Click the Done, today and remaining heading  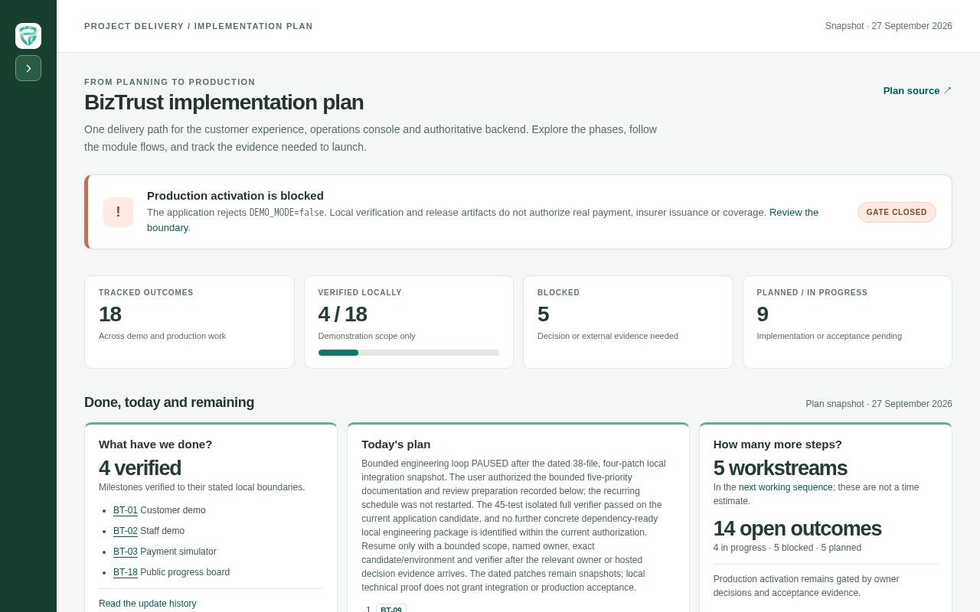click(x=169, y=402)
